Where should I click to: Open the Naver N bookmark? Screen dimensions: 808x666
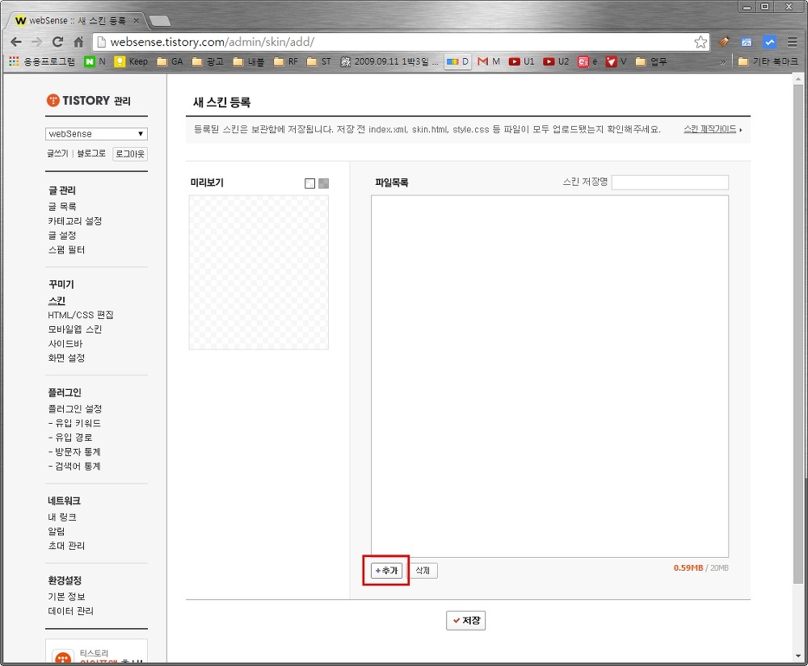[95, 62]
